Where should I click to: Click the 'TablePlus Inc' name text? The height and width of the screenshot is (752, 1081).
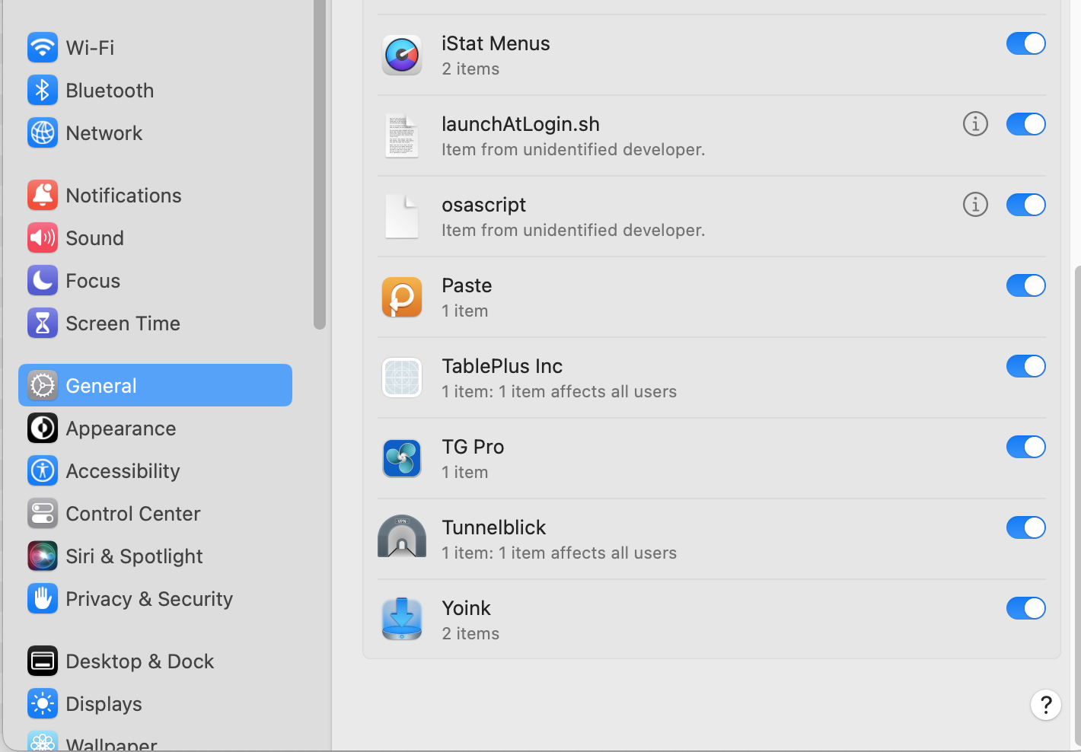pos(502,366)
